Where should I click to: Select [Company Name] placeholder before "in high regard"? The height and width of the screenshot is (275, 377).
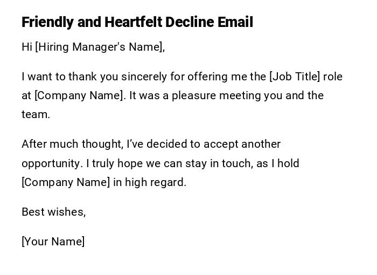66,182
